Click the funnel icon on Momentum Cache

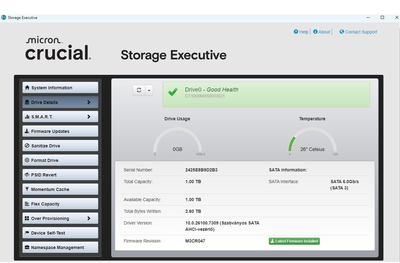point(27,189)
